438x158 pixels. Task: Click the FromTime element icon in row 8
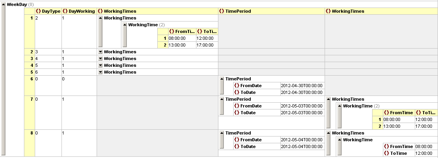click(387, 146)
